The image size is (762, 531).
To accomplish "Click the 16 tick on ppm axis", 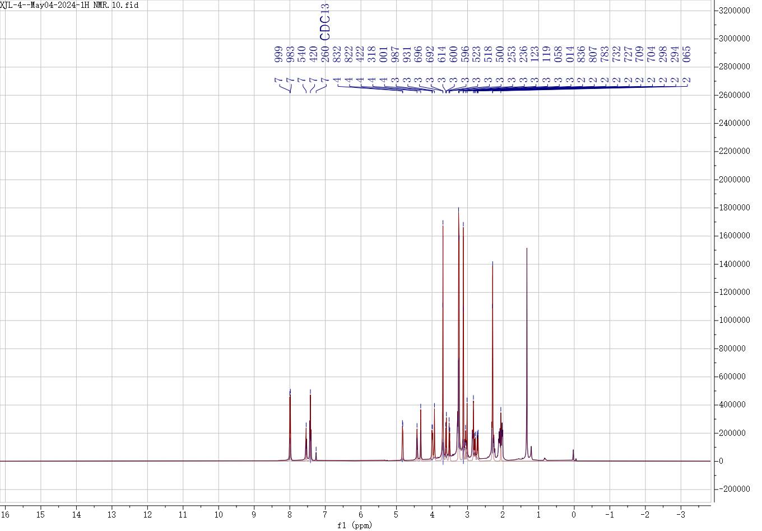I will (6, 513).
